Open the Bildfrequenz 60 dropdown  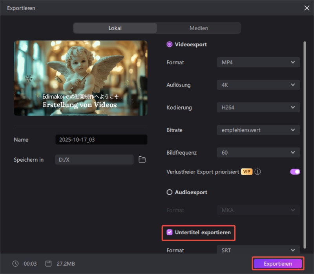[x=258, y=152]
